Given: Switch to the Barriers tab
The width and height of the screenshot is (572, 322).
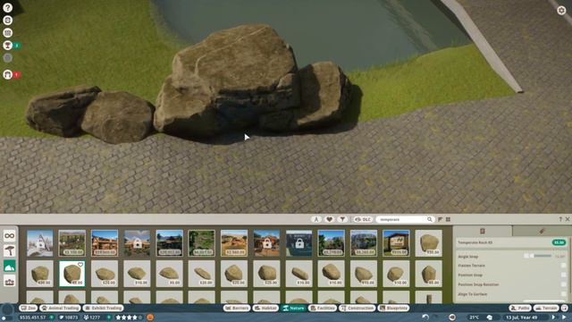Looking at the screenshot, I should pos(237,308).
